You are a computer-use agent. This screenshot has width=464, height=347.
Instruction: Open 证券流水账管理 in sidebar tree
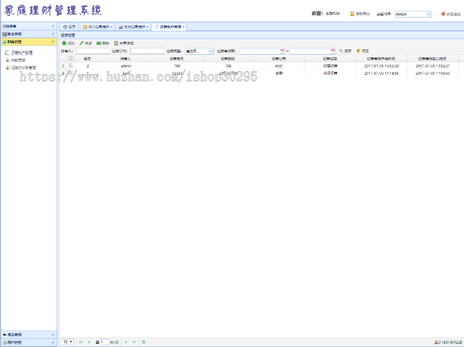coord(23,67)
